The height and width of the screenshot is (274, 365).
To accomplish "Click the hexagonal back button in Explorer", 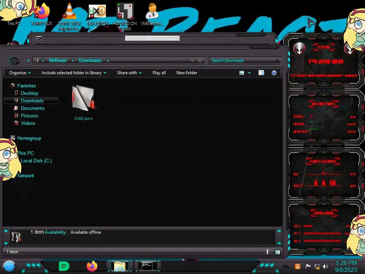I will [x=14, y=61].
